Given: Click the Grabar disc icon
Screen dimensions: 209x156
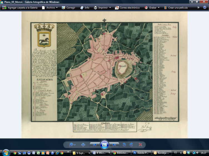Looking at the screenshot, I should pyautogui.click(x=146, y=8).
